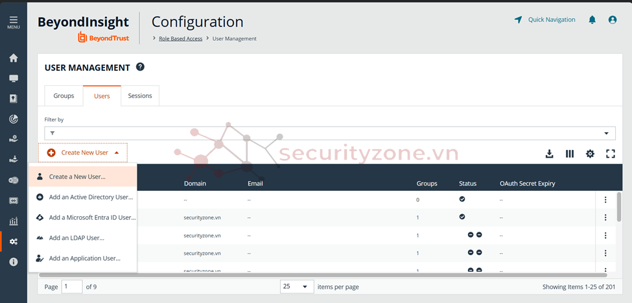Switch to the Sessions tab

140,96
